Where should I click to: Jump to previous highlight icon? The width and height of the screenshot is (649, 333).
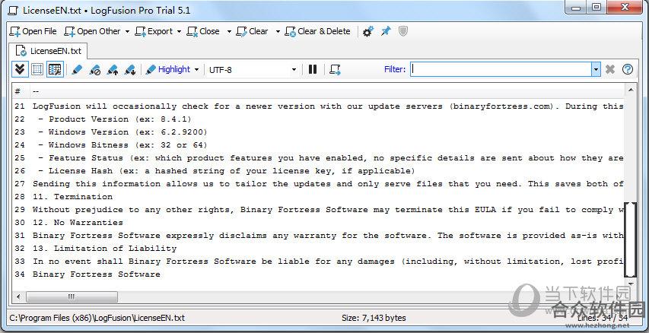coord(113,69)
